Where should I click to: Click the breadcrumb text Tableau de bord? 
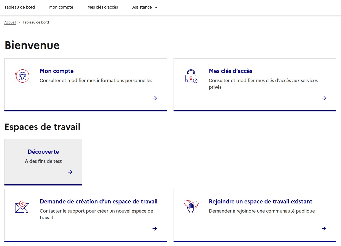(x=36, y=22)
